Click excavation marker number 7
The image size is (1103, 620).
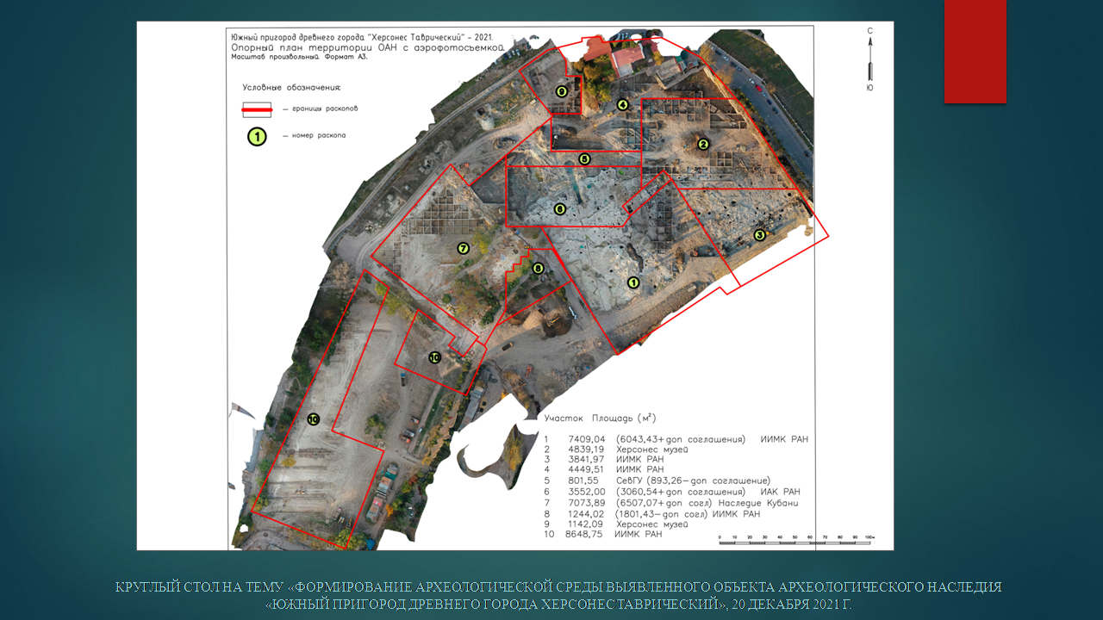(463, 249)
